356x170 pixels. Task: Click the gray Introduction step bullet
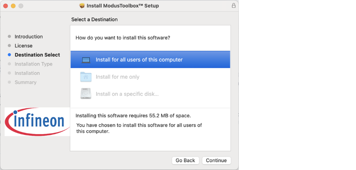click(x=9, y=36)
